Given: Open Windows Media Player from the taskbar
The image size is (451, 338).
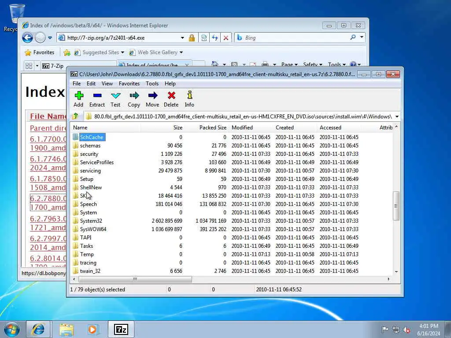Looking at the screenshot, I should click(x=93, y=329).
